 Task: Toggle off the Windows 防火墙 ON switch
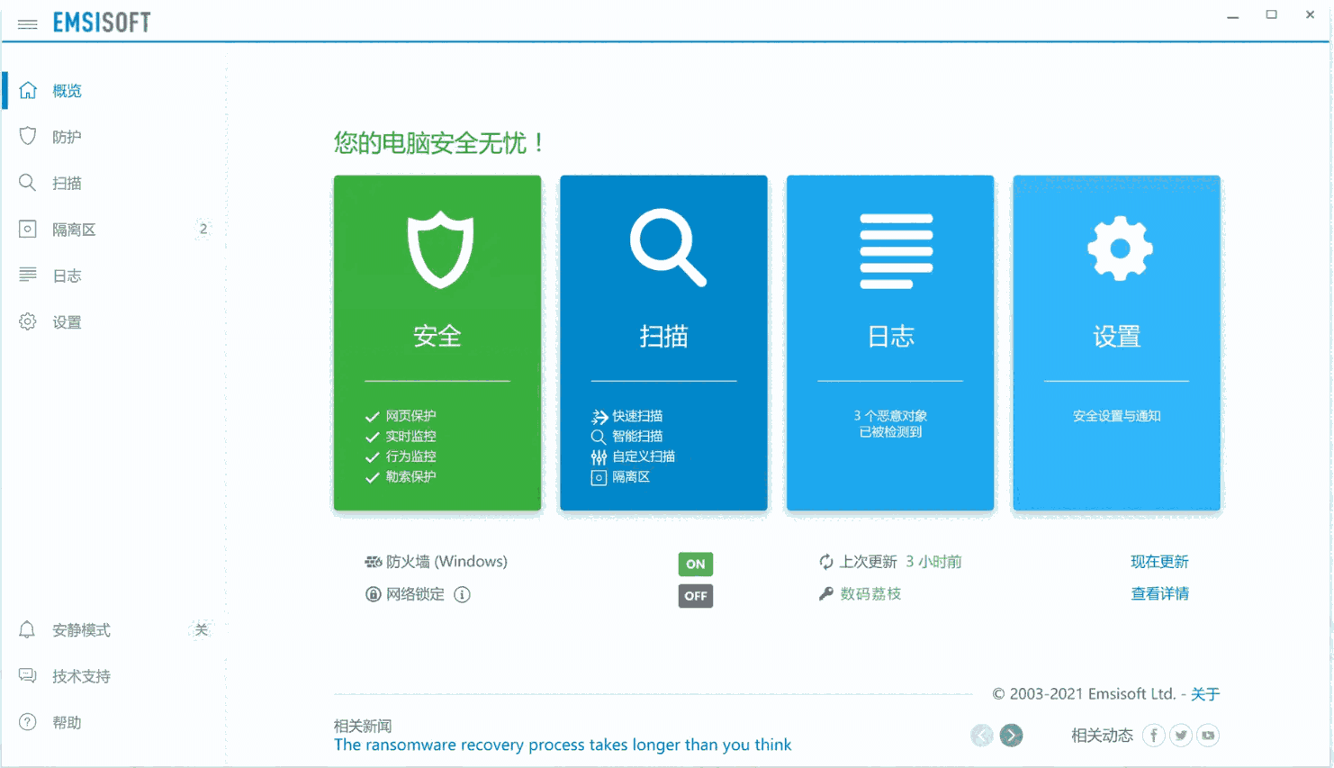695,564
